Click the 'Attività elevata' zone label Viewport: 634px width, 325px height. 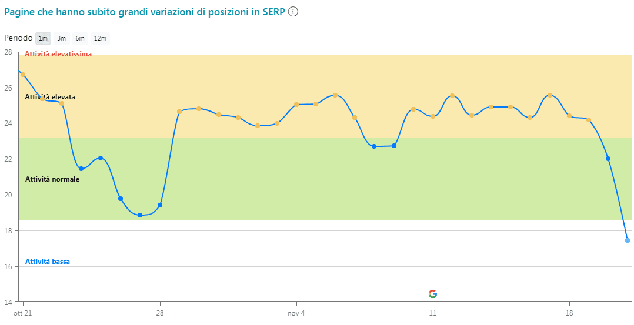(x=50, y=97)
